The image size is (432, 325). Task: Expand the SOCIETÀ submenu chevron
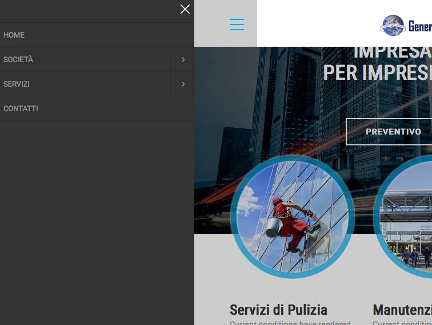(183, 59)
